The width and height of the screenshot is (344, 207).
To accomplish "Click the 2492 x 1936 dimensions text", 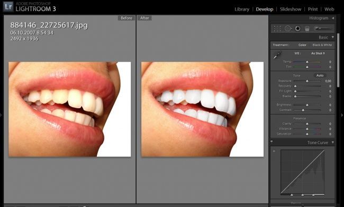I will coord(24,39).
